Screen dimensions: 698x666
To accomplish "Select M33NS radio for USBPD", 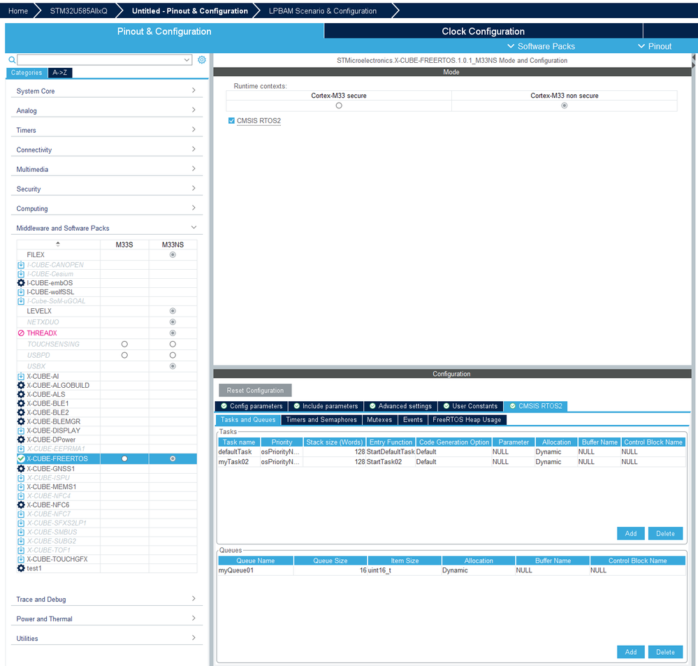I will (x=173, y=355).
